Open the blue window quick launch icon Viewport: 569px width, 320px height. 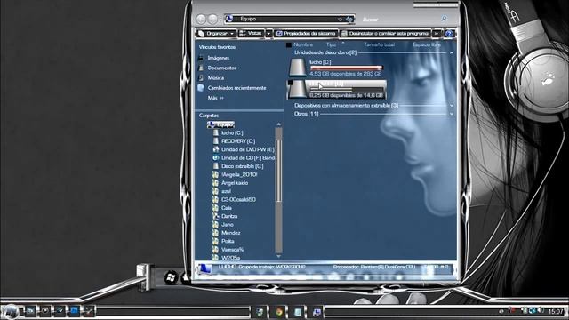point(74,311)
